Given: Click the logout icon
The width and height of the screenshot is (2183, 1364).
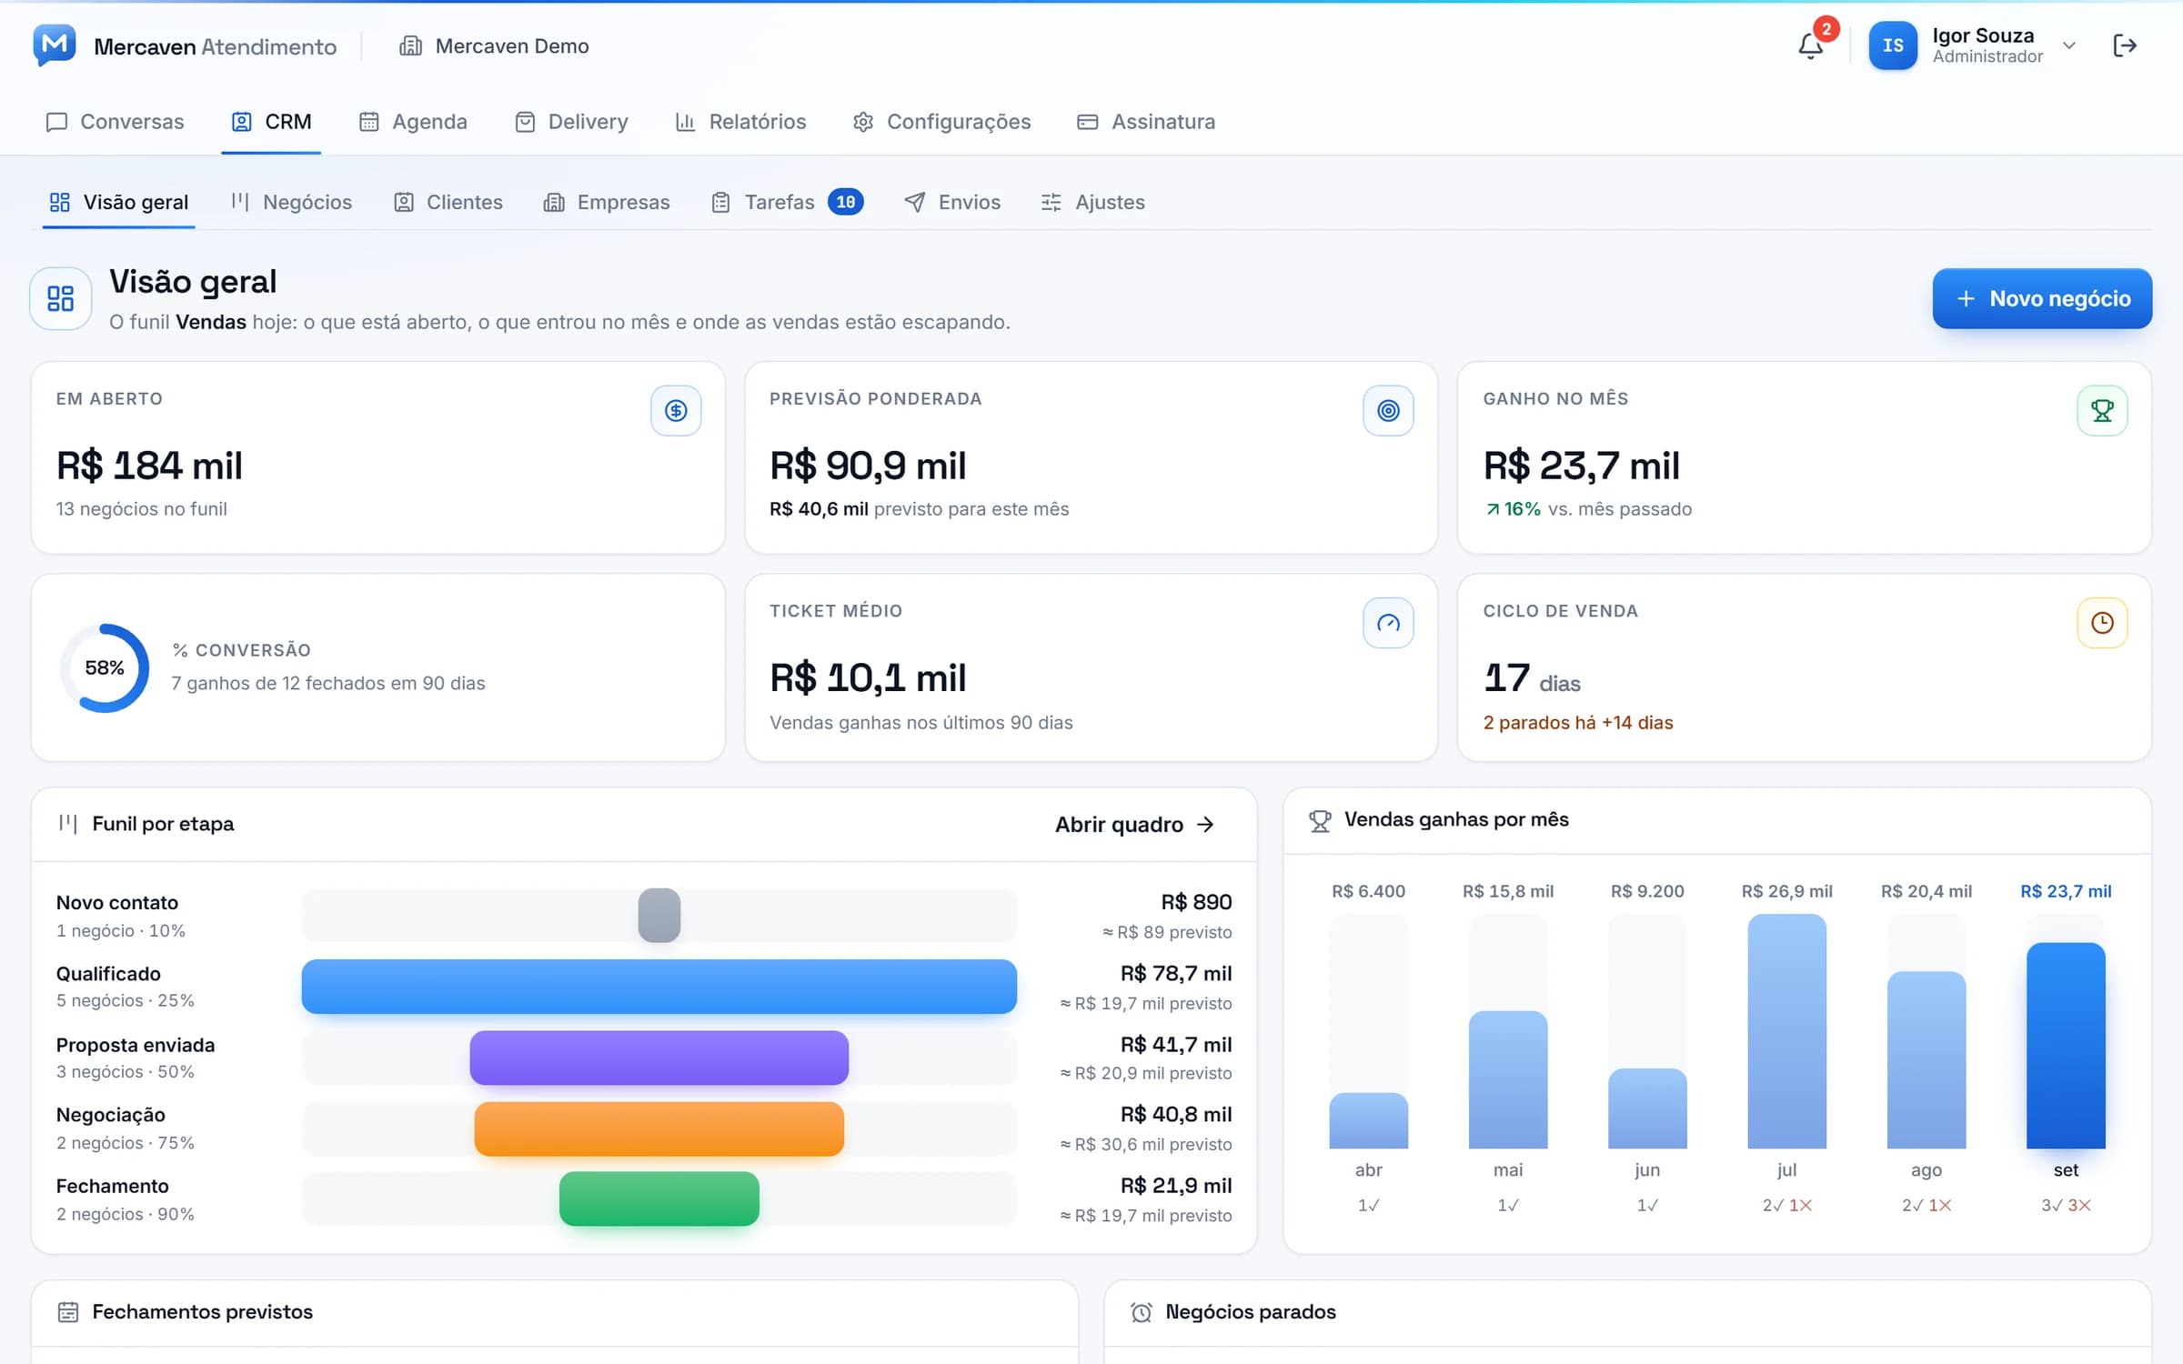Looking at the screenshot, I should tap(2125, 45).
